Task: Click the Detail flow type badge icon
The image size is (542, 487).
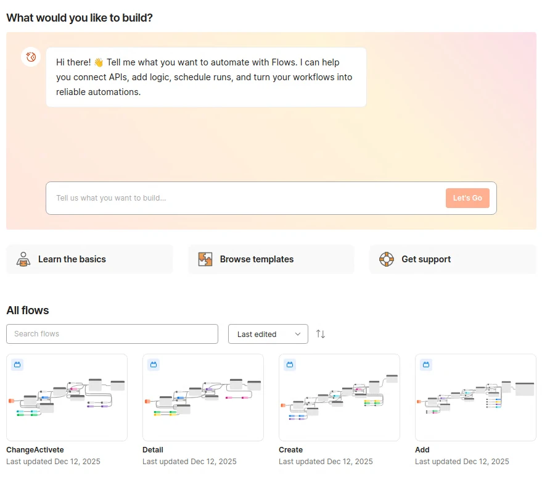Action: point(154,365)
